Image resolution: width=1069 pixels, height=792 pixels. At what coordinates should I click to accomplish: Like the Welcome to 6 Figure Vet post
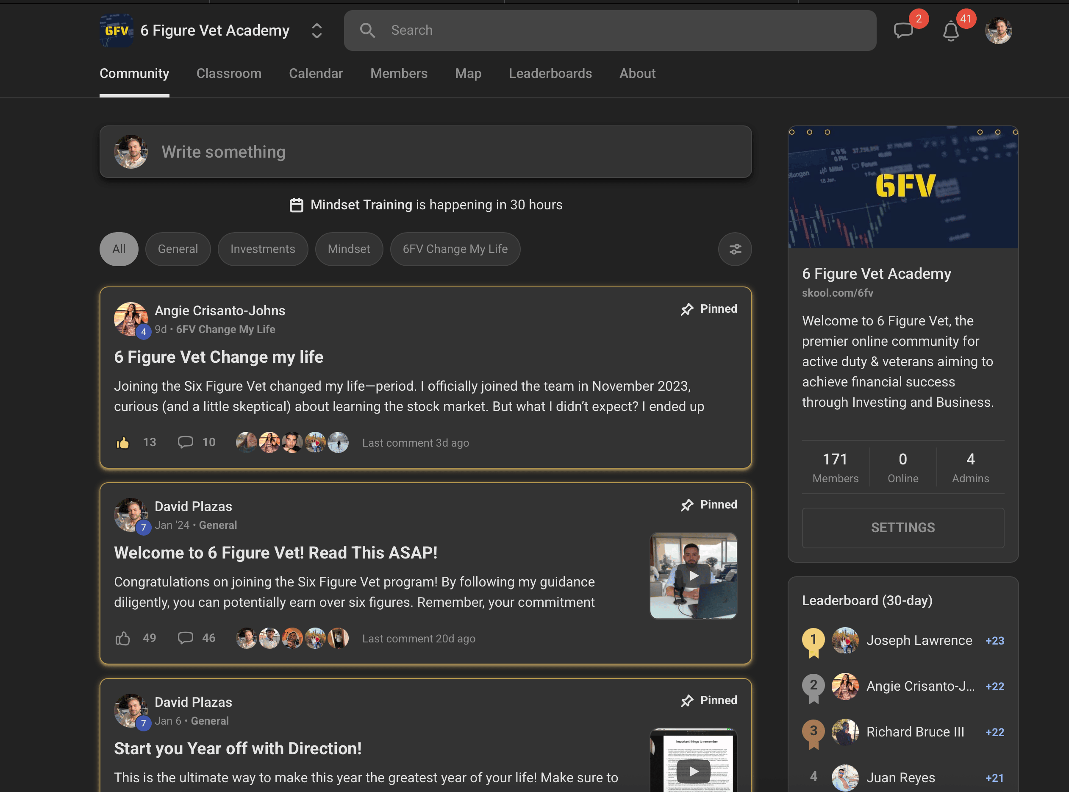[123, 638]
